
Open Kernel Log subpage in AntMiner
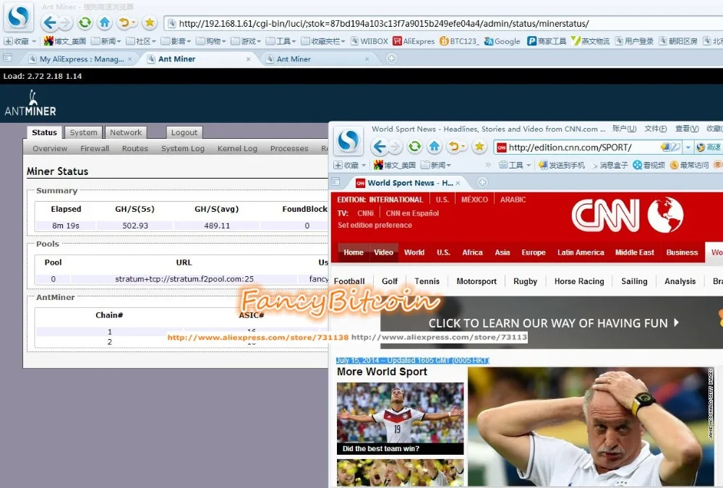[x=237, y=148]
